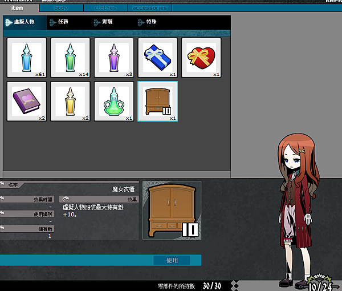Click the 名字 header label
Screen dimensions: 342x291
coord(13,185)
